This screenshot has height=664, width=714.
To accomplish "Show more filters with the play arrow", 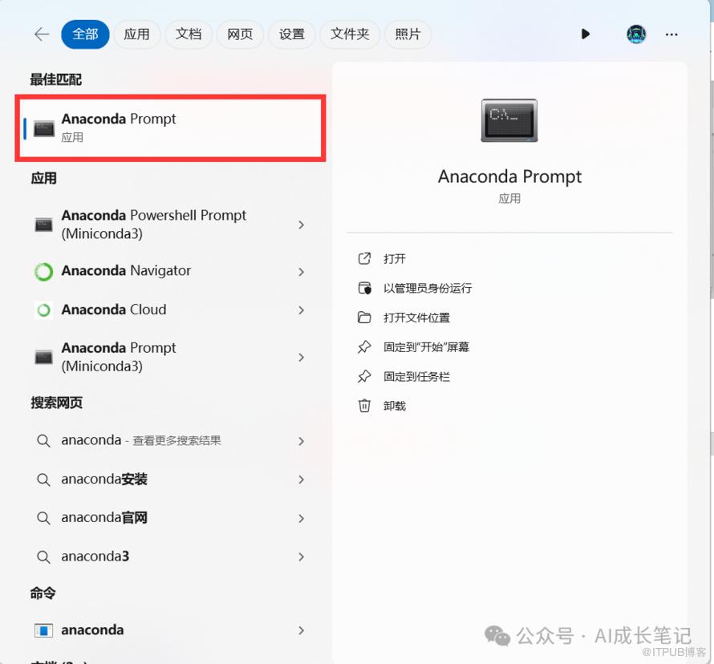I will pos(586,34).
